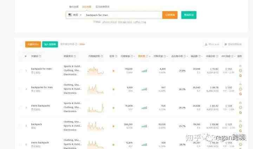Click the Google G icon for row 'backpack'
The height and width of the screenshot is (149, 253).
(x=240, y=131)
